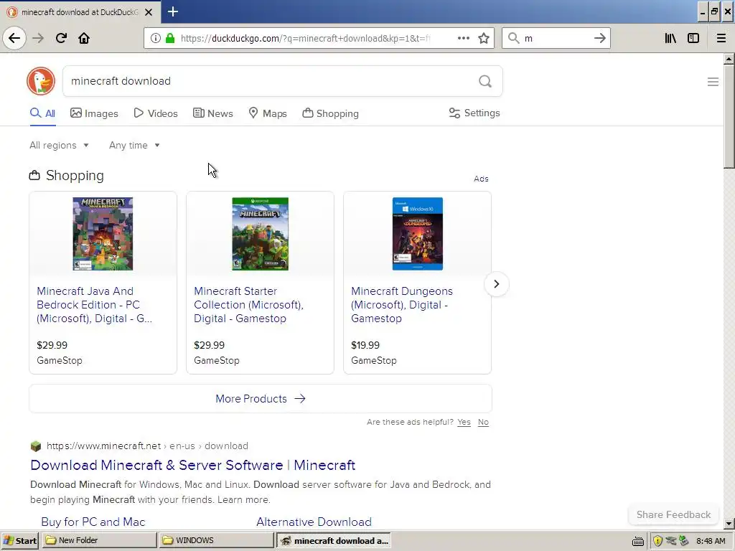735x551 pixels.
Task: Open Buy for PC and Mac sublink
Action: pyautogui.click(x=93, y=522)
